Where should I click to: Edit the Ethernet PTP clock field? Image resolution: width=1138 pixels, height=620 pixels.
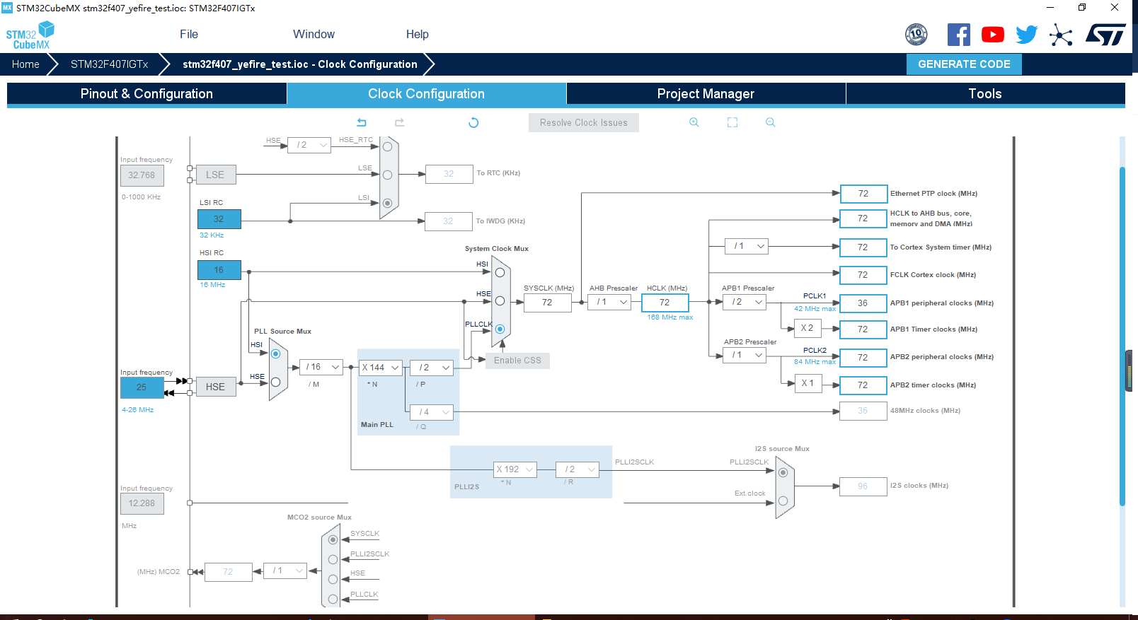[x=863, y=194]
